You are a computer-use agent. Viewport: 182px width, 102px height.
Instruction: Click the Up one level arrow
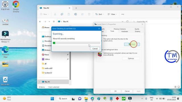[x=54, y=22]
